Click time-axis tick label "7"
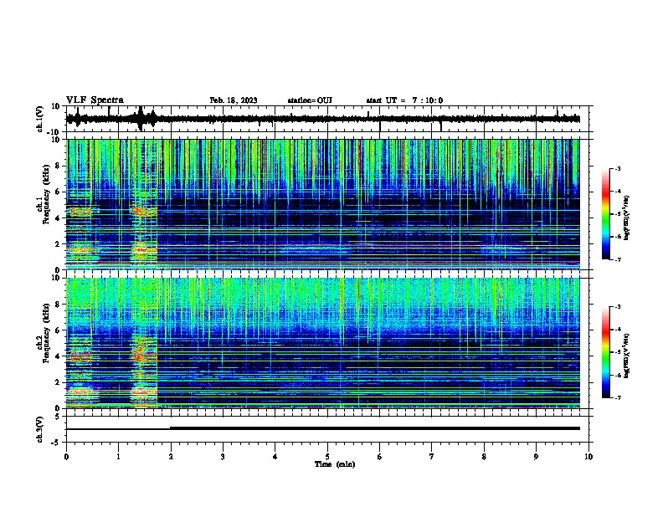 432,457
